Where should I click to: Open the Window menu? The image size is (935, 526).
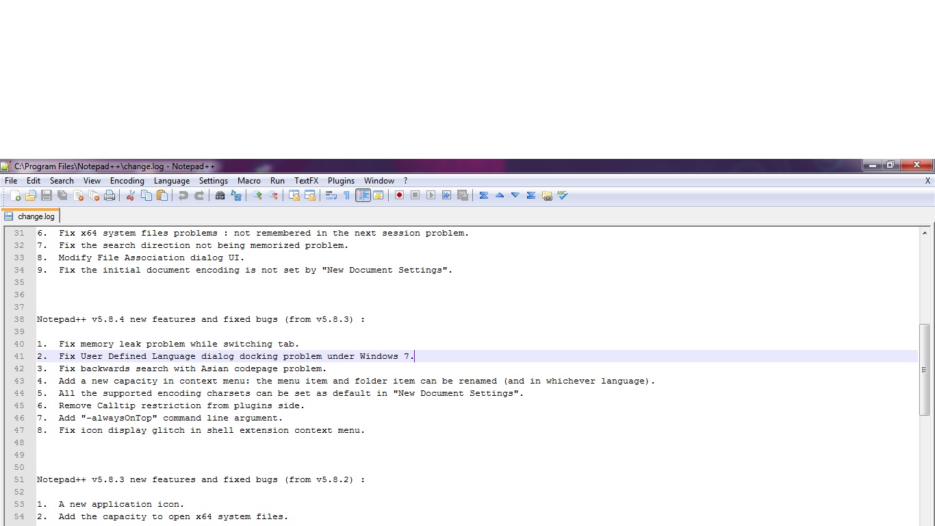coord(379,181)
